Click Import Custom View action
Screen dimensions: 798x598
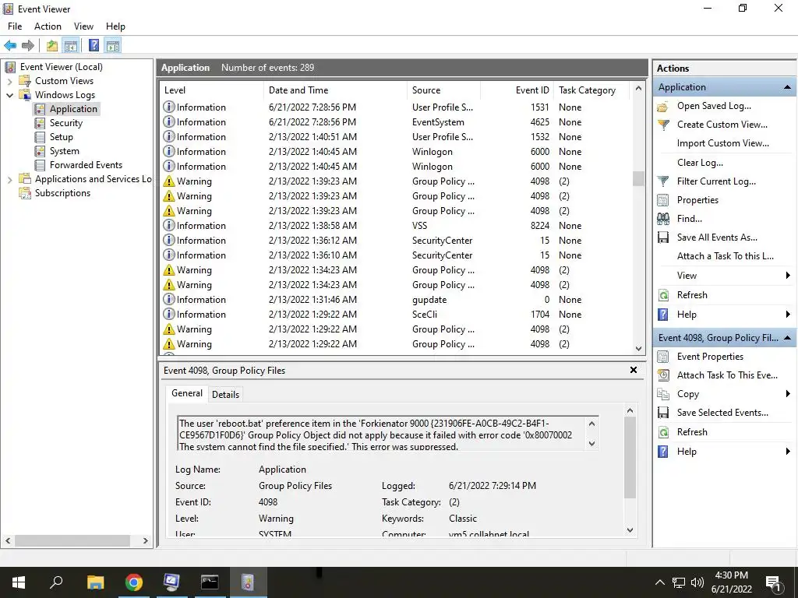(x=722, y=143)
